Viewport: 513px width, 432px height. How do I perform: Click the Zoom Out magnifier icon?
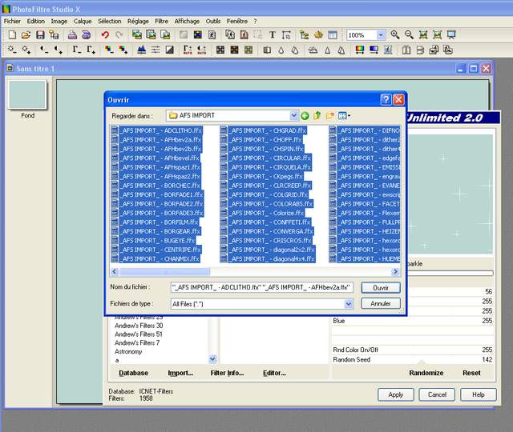409,34
